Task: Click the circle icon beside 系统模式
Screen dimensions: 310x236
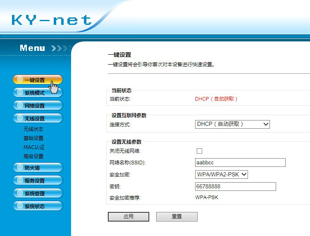Action: pos(20,92)
